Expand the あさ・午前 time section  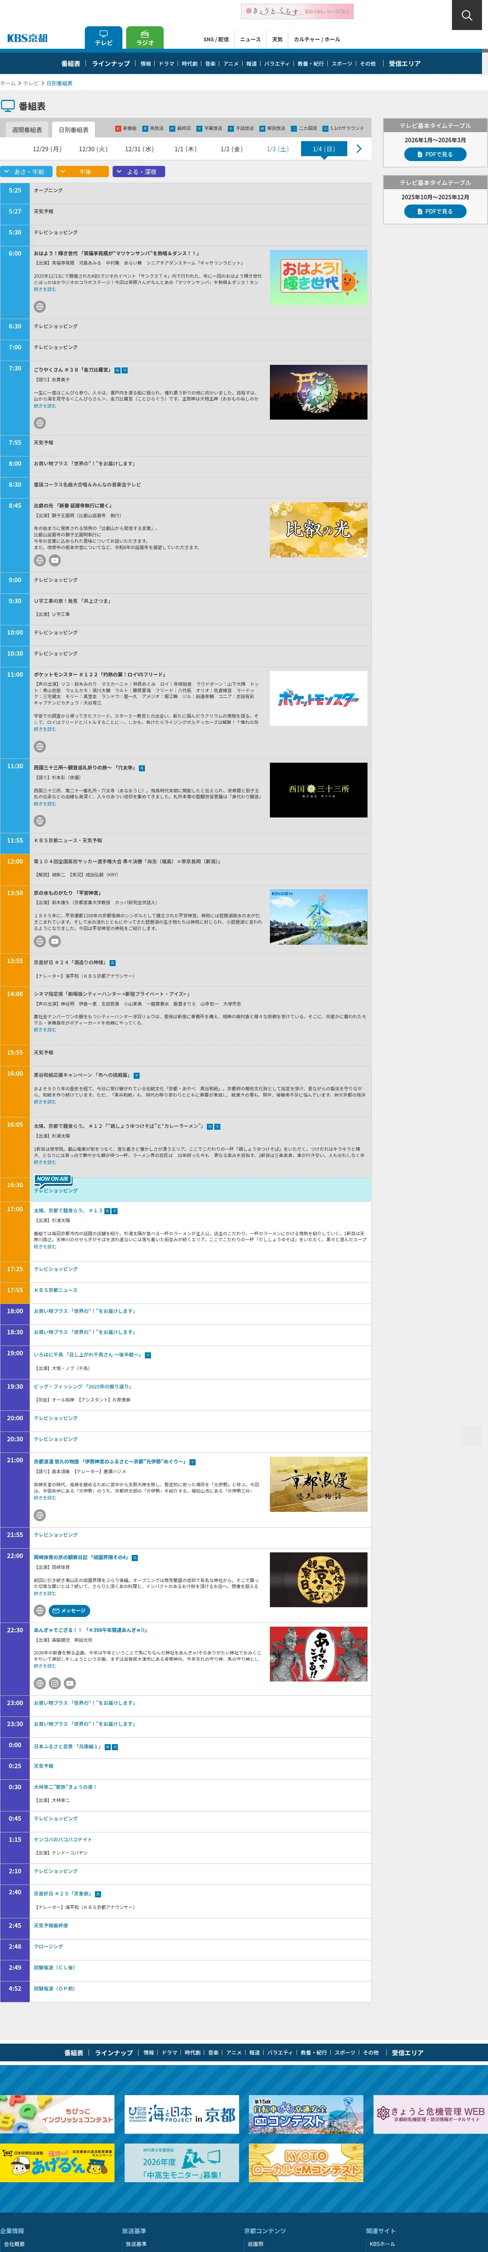27,172
